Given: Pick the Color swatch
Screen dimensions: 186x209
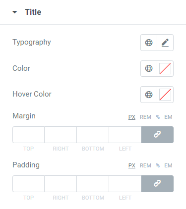Looking at the screenshot, I should [165, 68].
